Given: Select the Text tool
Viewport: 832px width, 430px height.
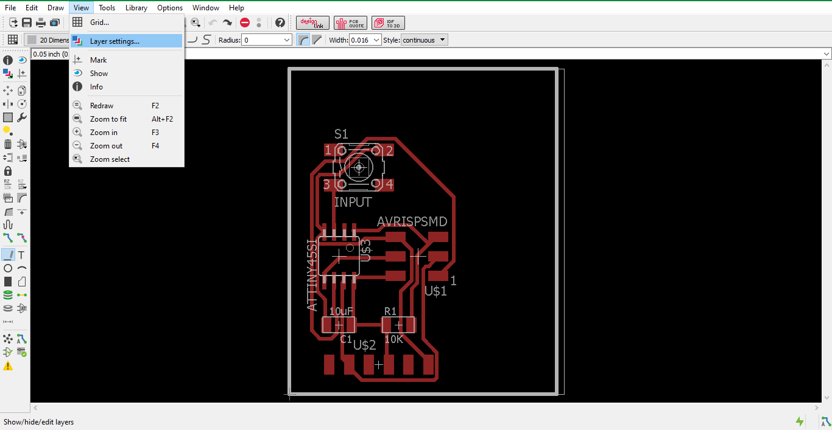Looking at the screenshot, I should coord(22,255).
